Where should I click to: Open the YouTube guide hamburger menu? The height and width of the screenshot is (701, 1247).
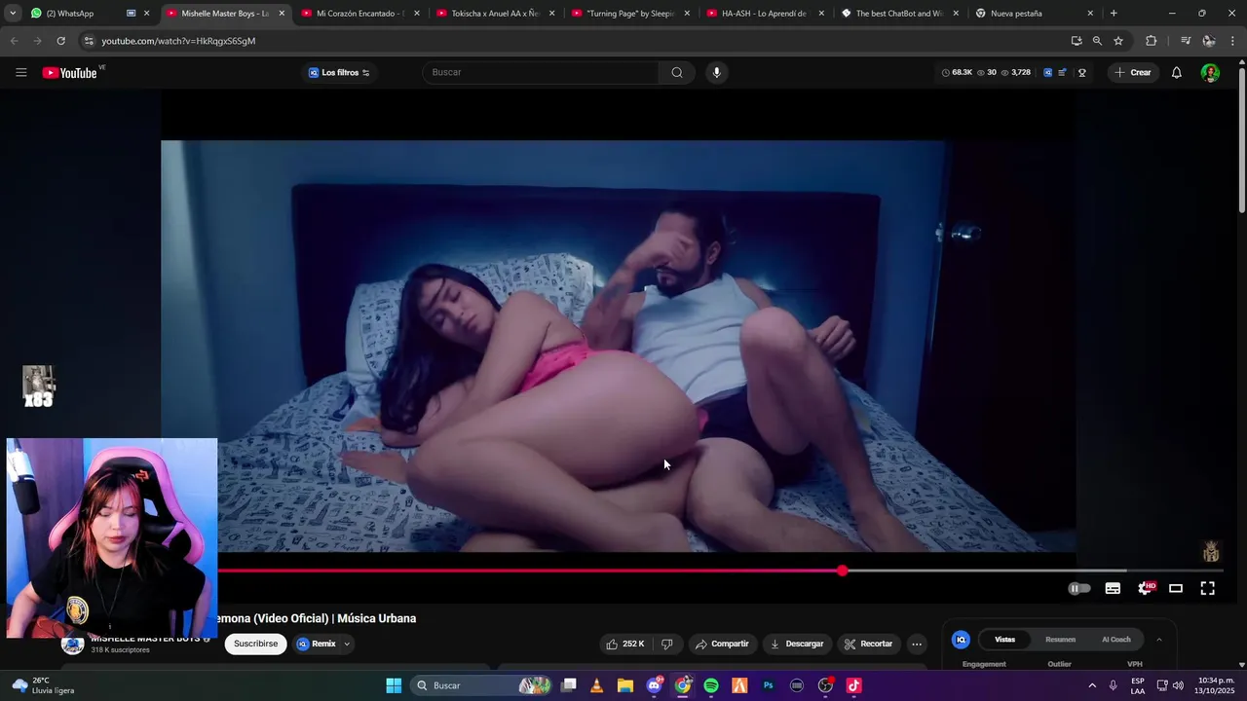tap(20, 72)
